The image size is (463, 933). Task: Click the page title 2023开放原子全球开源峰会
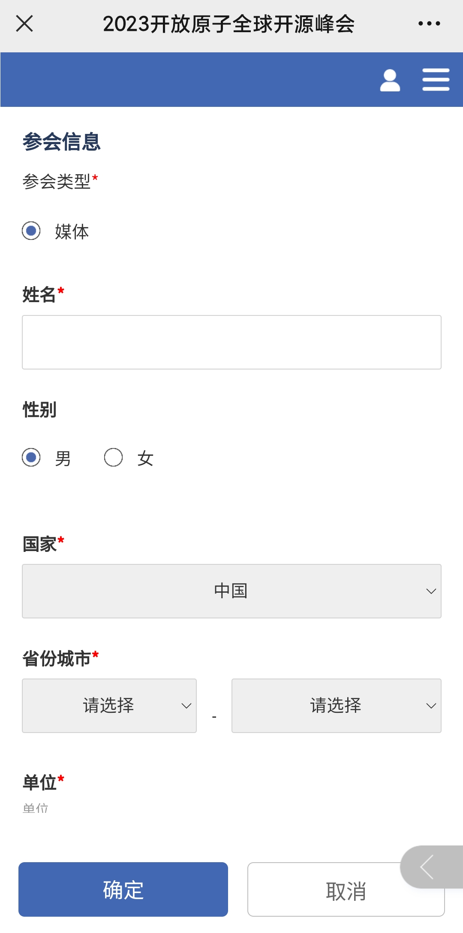pos(228,24)
